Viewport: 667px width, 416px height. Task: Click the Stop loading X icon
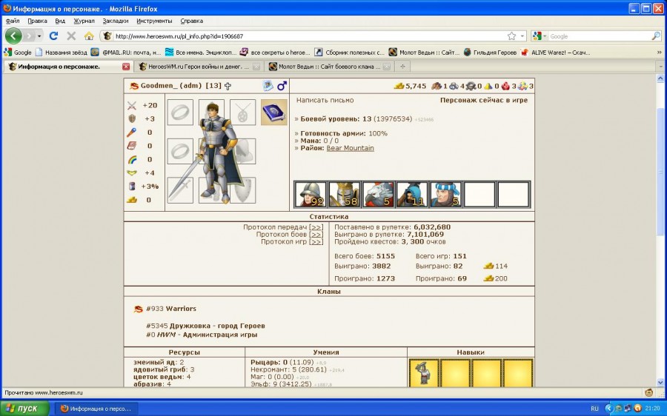click(x=71, y=36)
